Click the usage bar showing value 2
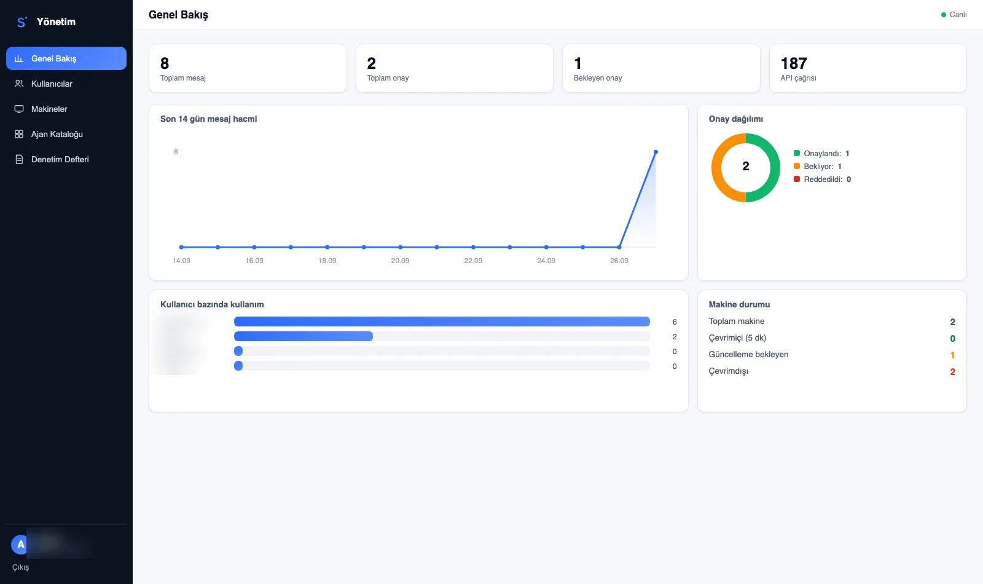 (x=304, y=336)
